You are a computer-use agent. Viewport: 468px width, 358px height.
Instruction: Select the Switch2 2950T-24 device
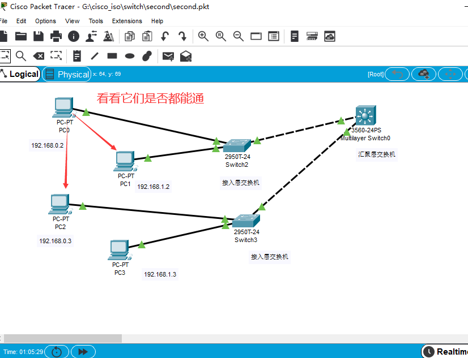pos(237,145)
